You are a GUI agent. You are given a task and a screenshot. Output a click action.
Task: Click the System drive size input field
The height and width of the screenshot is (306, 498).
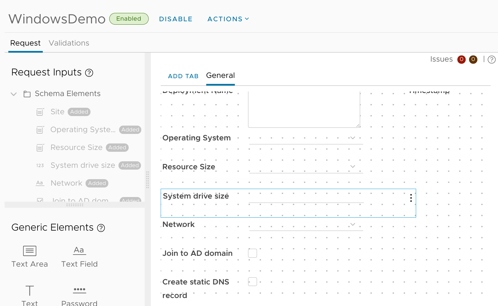coord(306,198)
